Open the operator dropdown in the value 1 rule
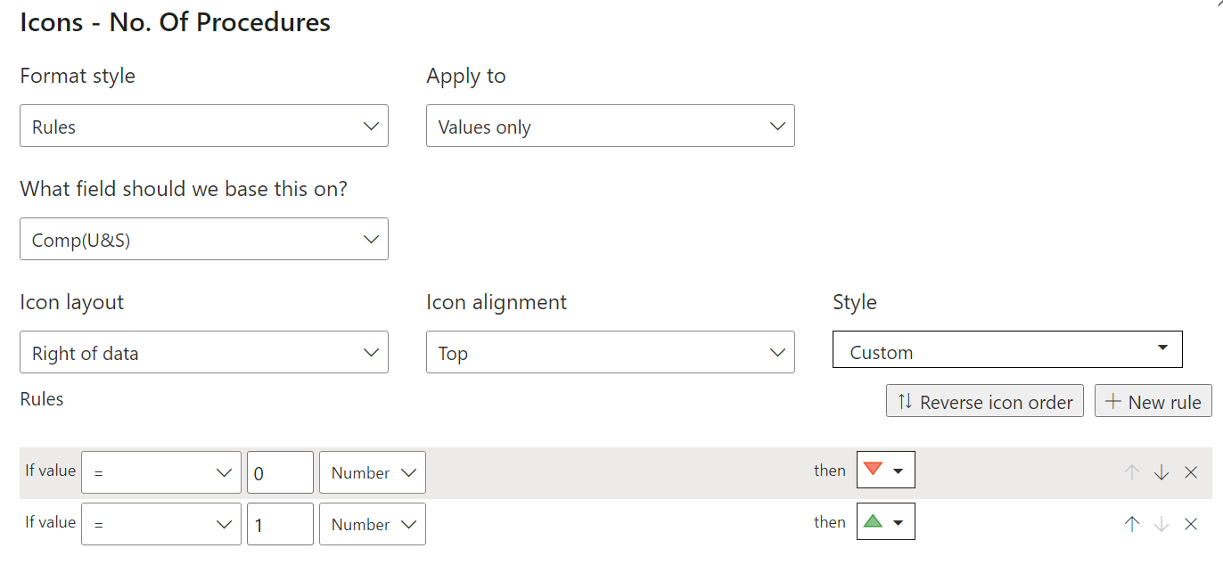1223x573 pixels. point(161,524)
